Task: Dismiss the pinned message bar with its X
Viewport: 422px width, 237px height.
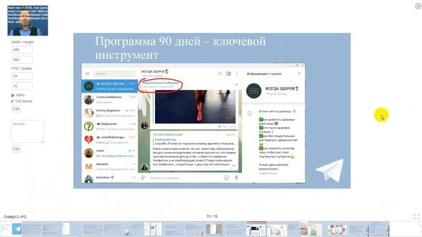Action: point(236,85)
